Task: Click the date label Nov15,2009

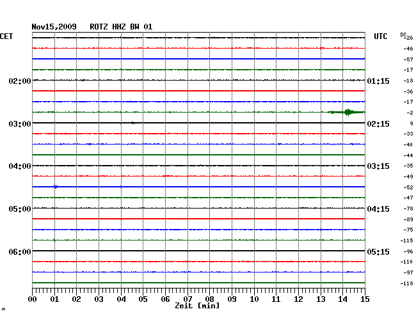Action: 54,27
